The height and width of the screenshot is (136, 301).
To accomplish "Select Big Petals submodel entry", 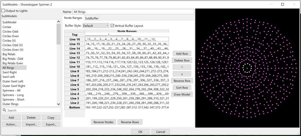I will (x=9, y=54).
